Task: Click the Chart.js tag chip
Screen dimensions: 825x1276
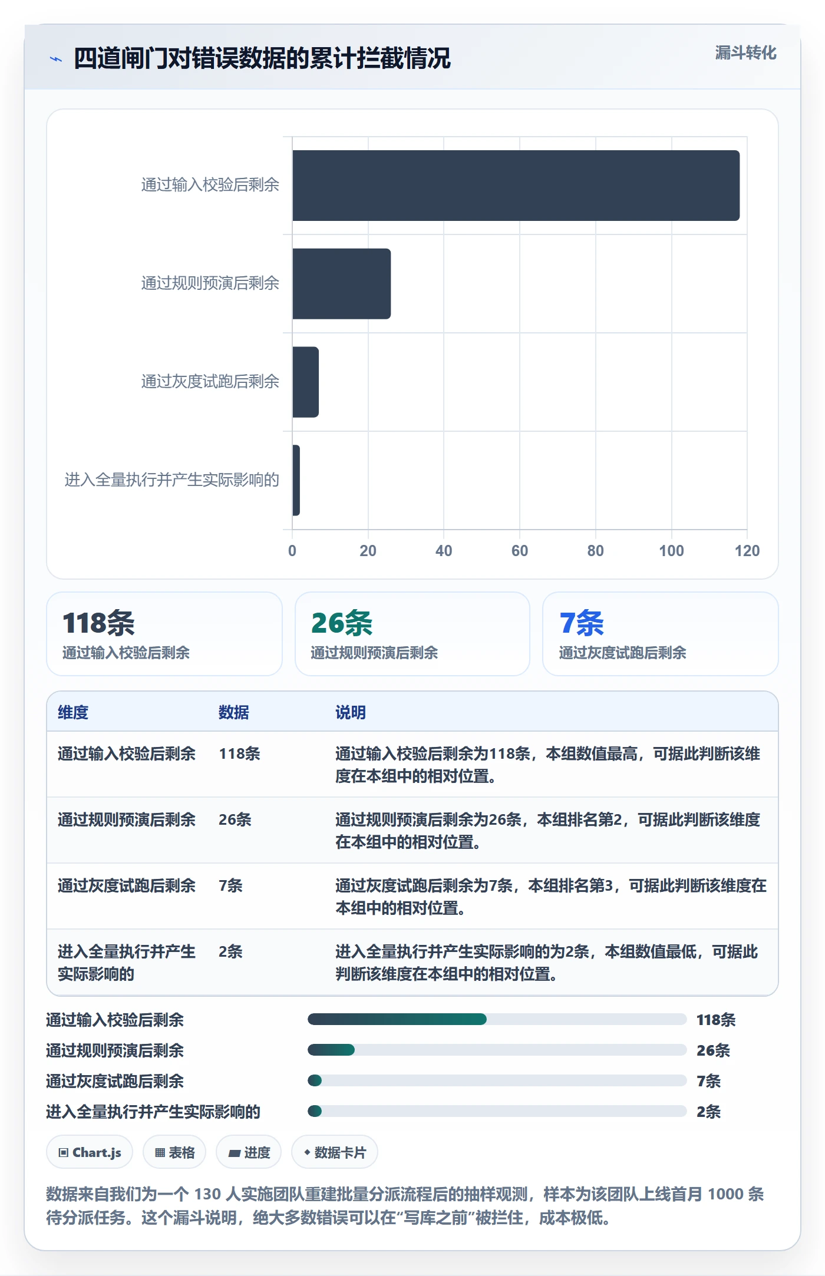Action: 90,1152
